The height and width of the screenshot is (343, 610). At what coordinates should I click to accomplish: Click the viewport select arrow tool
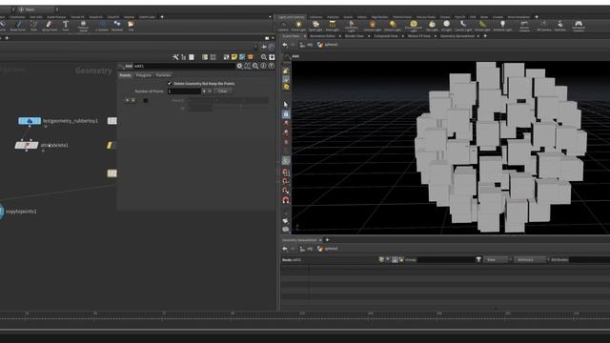[286, 105]
